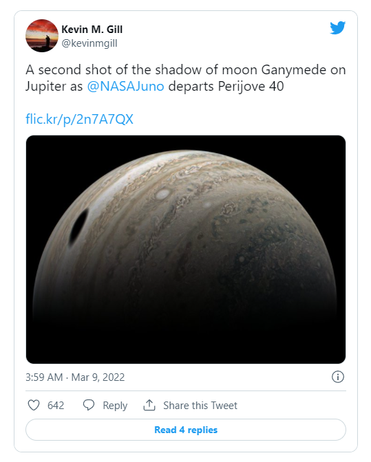Click the Kevin M. Gill display name
Screen dimensions: 371x462
(x=92, y=30)
